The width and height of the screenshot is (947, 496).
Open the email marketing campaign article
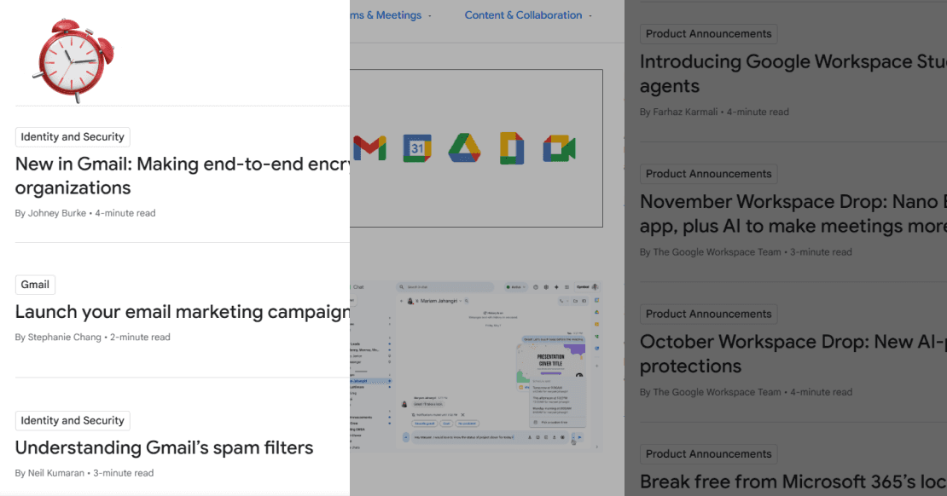(x=183, y=312)
